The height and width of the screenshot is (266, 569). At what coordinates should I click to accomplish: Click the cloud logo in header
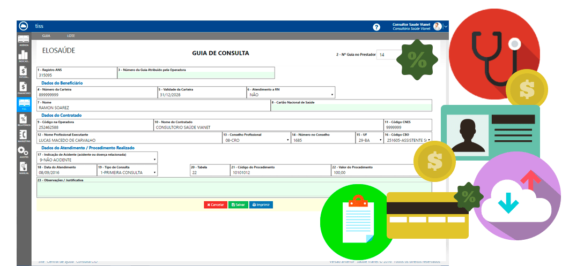click(24, 26)
